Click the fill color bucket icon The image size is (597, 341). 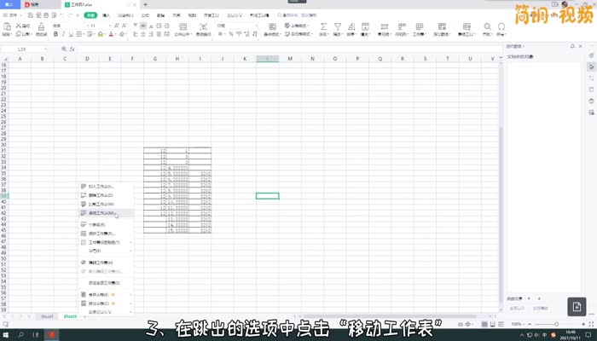click(101, 34)
